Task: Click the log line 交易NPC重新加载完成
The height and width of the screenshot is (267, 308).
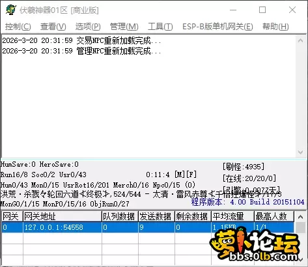Action: [81, 40]
